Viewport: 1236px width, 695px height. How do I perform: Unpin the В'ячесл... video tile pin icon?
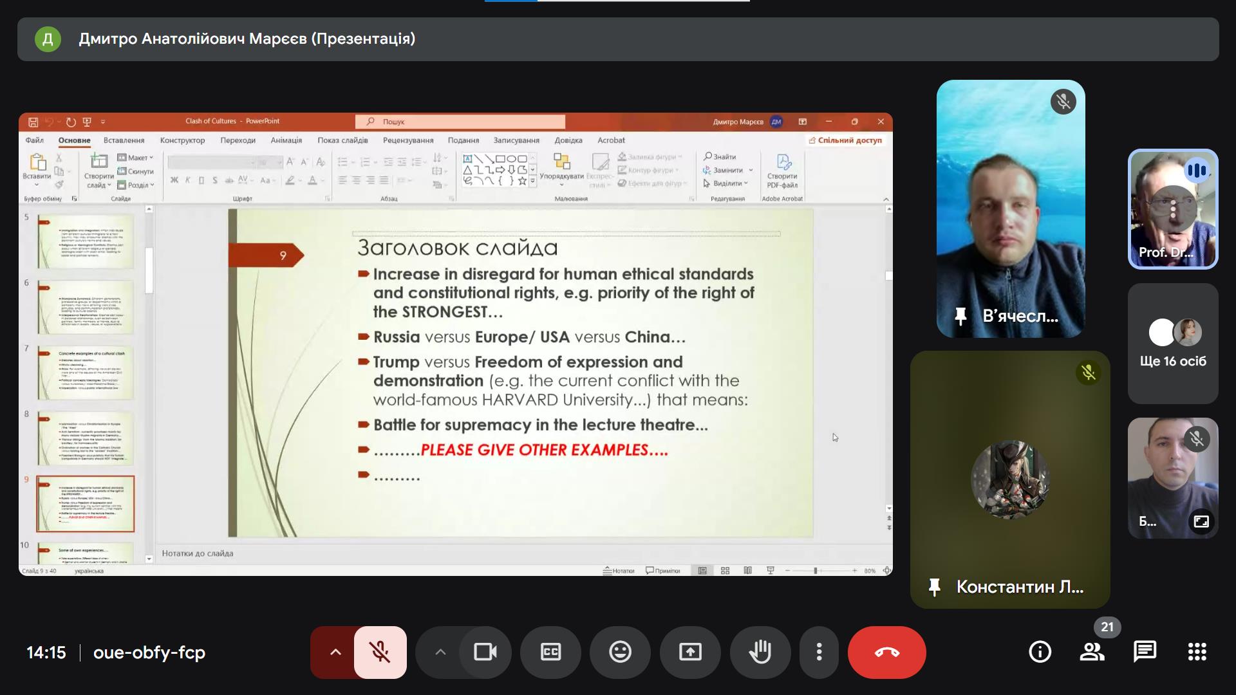coord(960,316)
